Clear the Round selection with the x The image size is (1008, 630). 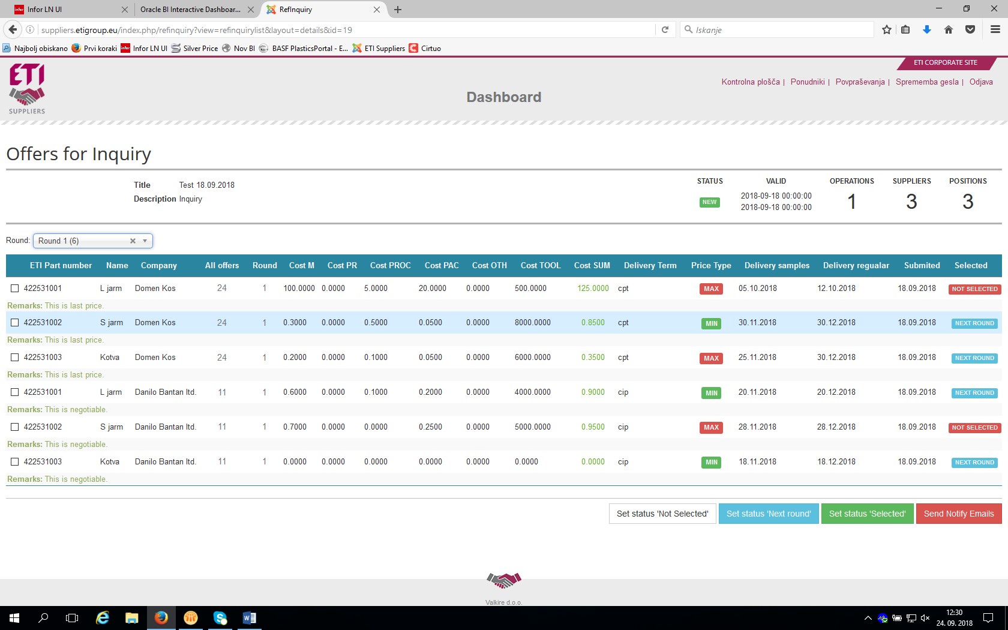(x=133, y=241)
